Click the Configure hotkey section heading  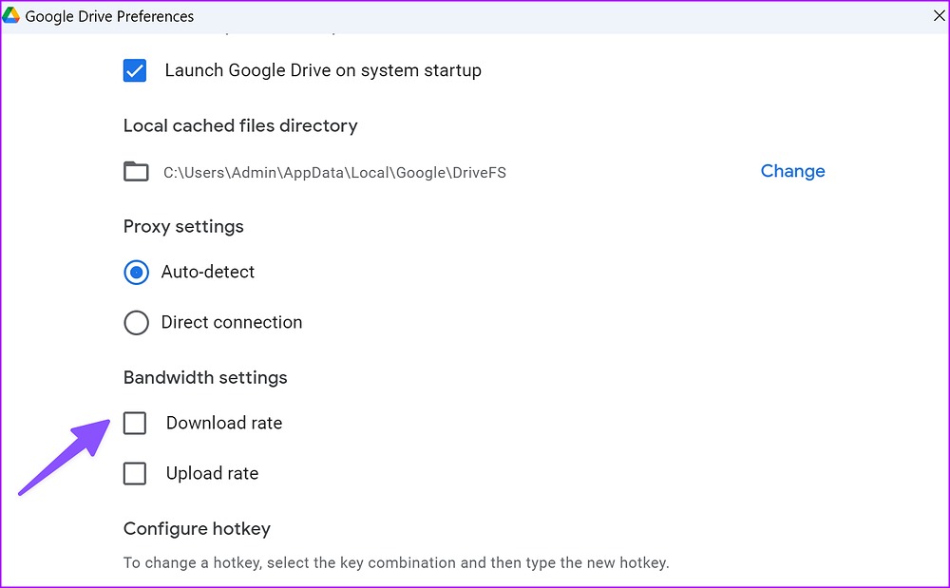[197, 528]
